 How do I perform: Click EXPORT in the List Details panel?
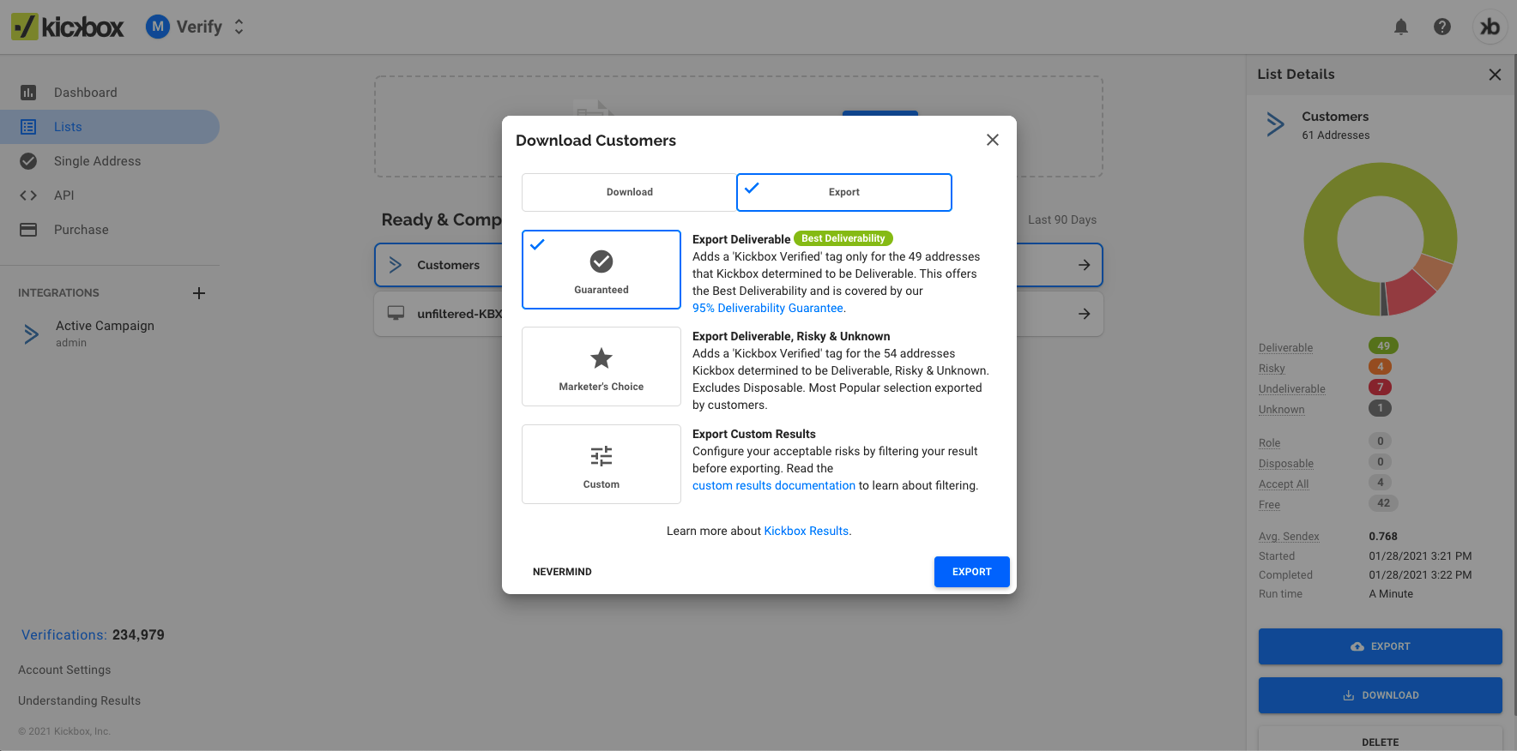[x=1381, y=646]
